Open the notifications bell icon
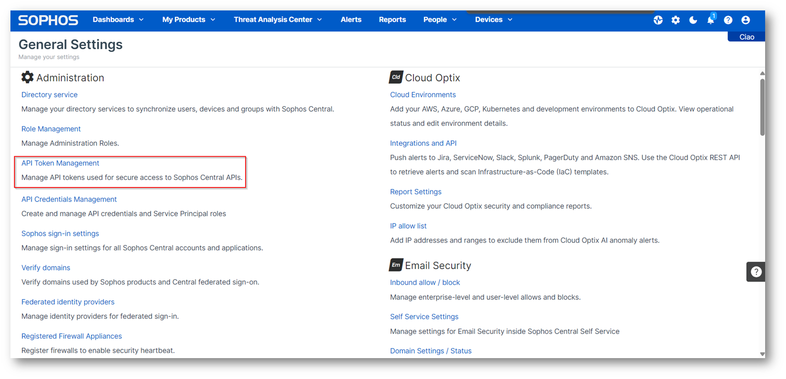Viewport: 786px width, 379px height. (711, 19)
